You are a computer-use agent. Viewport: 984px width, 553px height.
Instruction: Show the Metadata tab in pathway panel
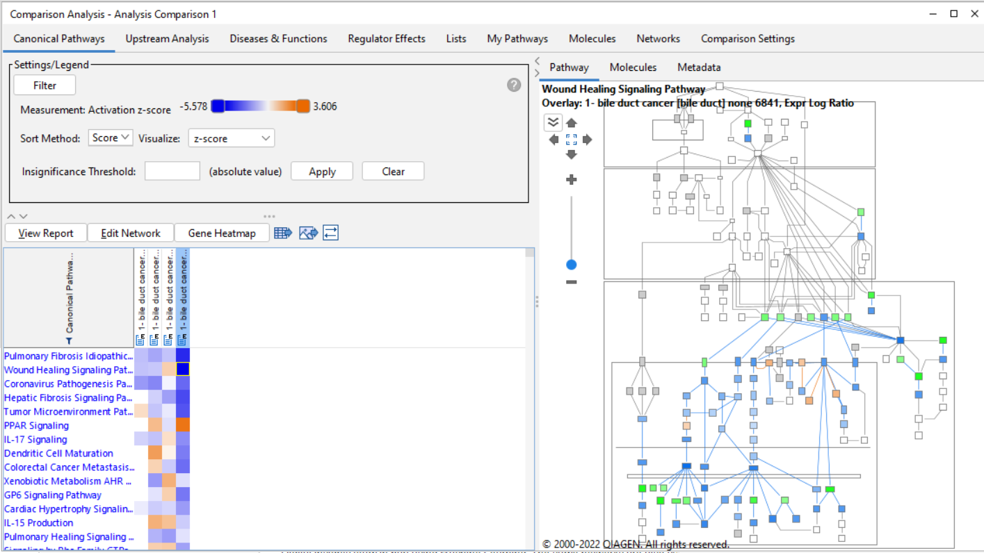pyautogui.click(x=699, y=67)
